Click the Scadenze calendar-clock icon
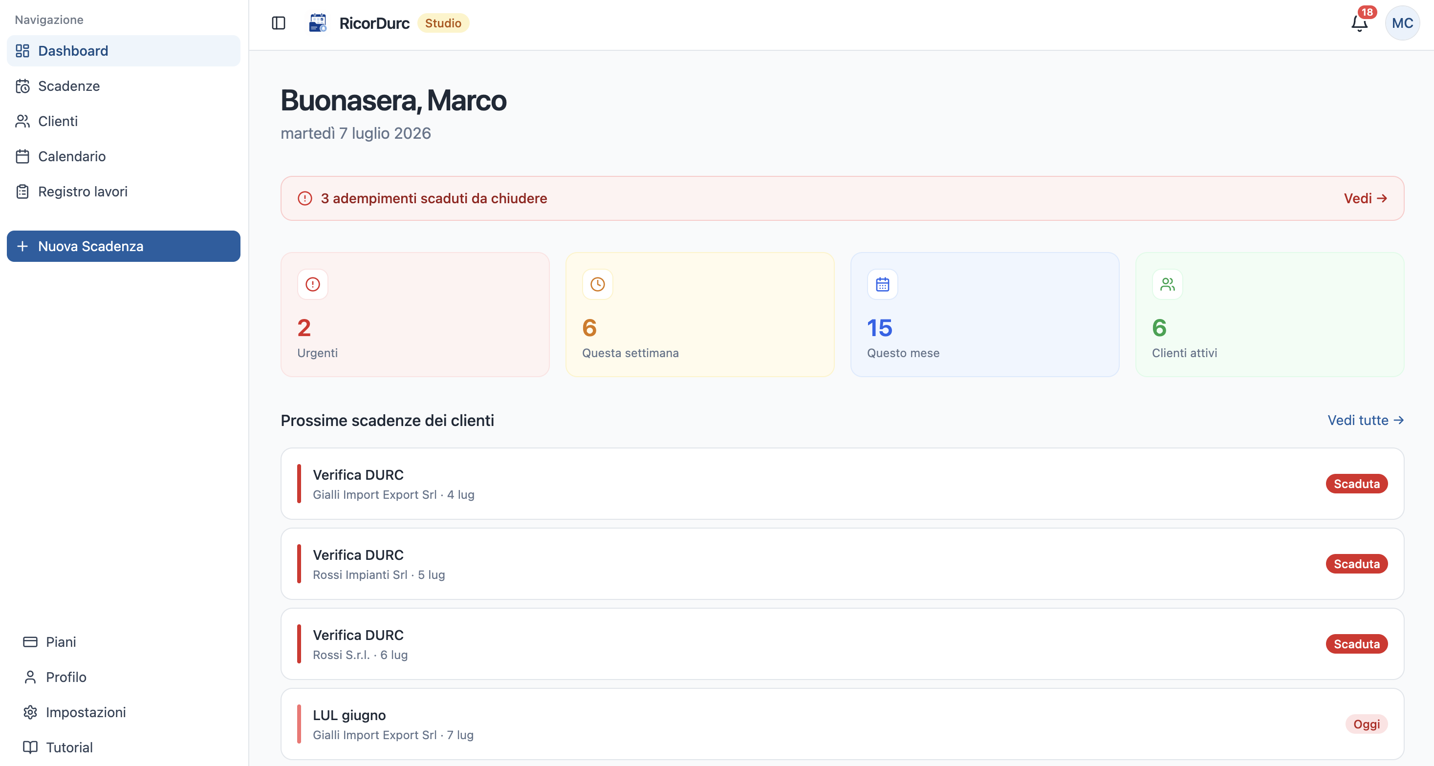The image size is (1434, 766). point(22,86)
